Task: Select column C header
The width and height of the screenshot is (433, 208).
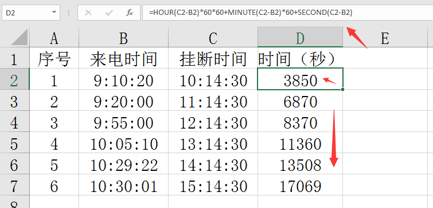Action: click(213, 37)
